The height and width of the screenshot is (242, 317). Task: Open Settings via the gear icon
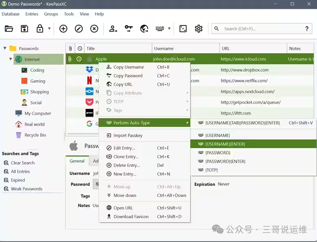coord(199,28)
